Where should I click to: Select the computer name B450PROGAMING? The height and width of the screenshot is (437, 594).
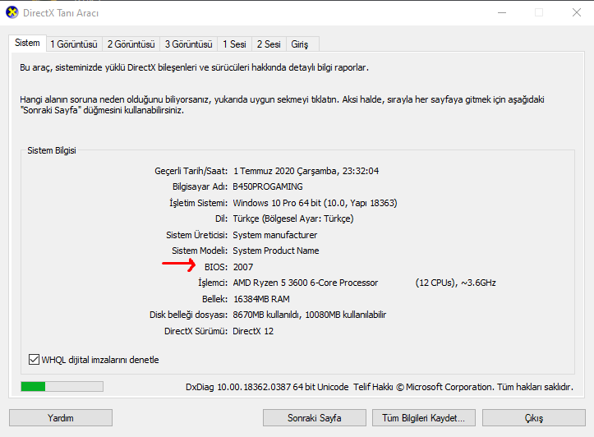pos(268,186)
